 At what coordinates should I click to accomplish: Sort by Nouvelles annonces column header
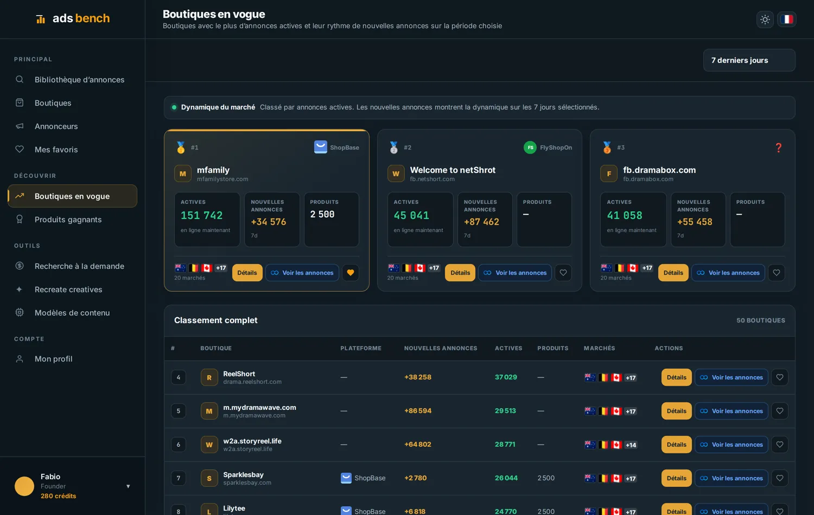tap(441, 349)
